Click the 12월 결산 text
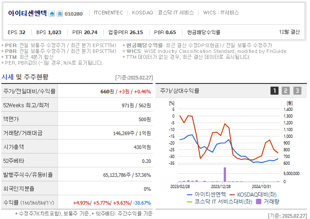This screenshot has width=310, height=219. pyautogui.click(x=289, y=32)
